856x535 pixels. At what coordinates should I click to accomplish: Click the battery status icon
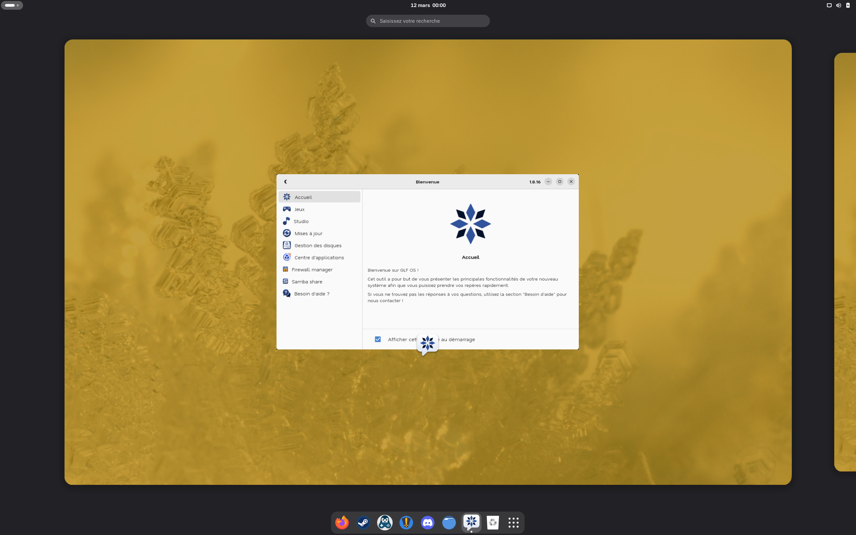click(x=848, y=5)
